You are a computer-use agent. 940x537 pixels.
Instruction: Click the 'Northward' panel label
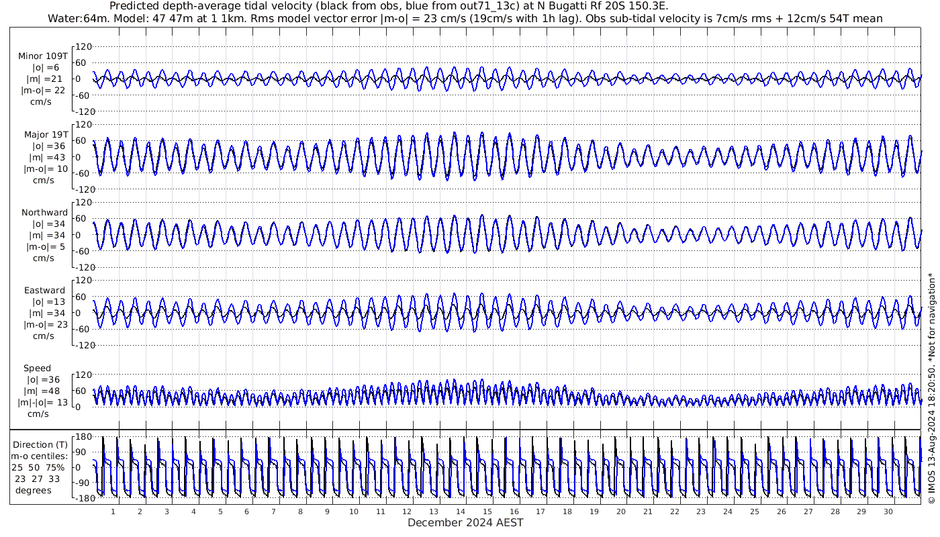click(44, 212)
